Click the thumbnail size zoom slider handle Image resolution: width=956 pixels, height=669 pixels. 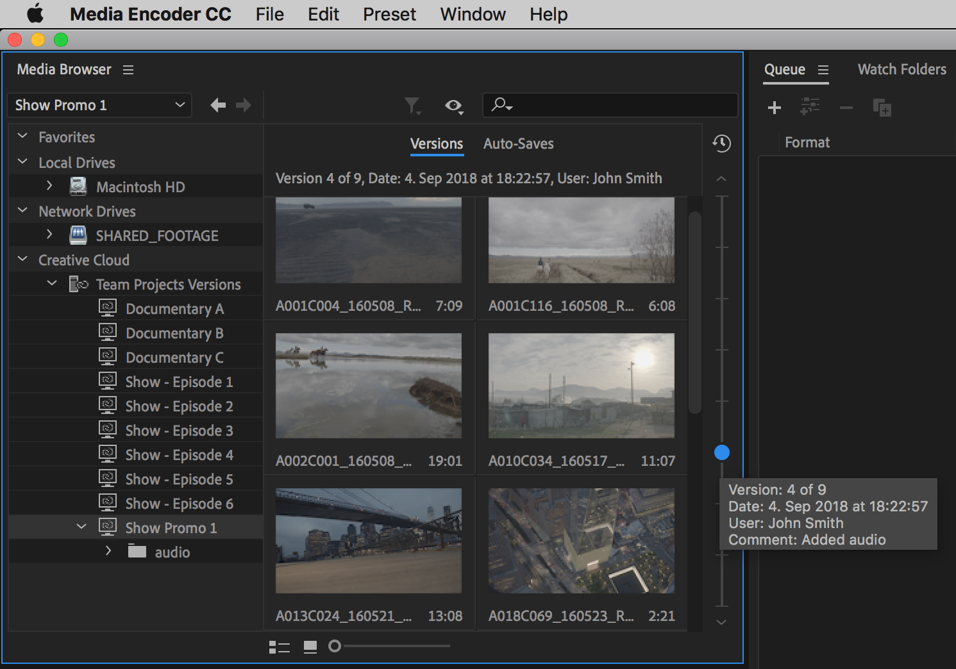coord(335,646)
